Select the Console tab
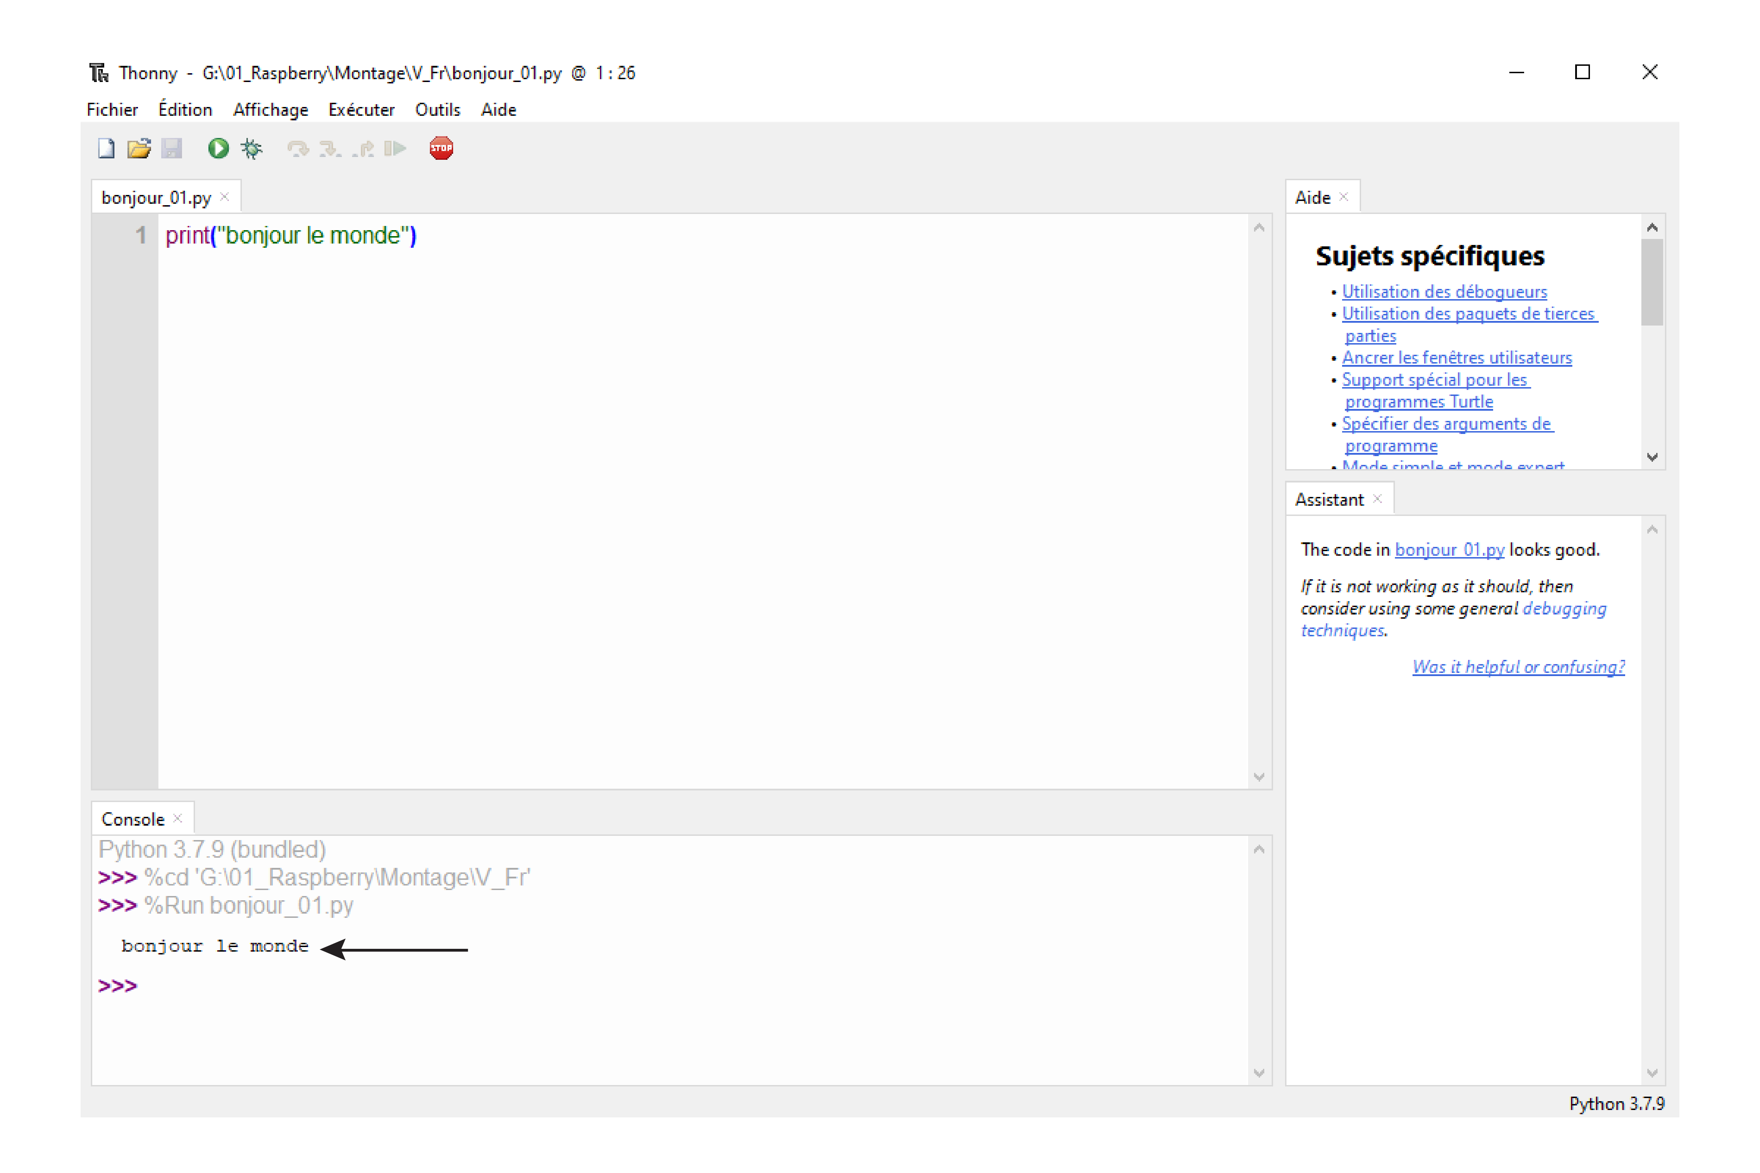The width and height of the screenshot is (1760, 1173). click(x=132, y=819)
